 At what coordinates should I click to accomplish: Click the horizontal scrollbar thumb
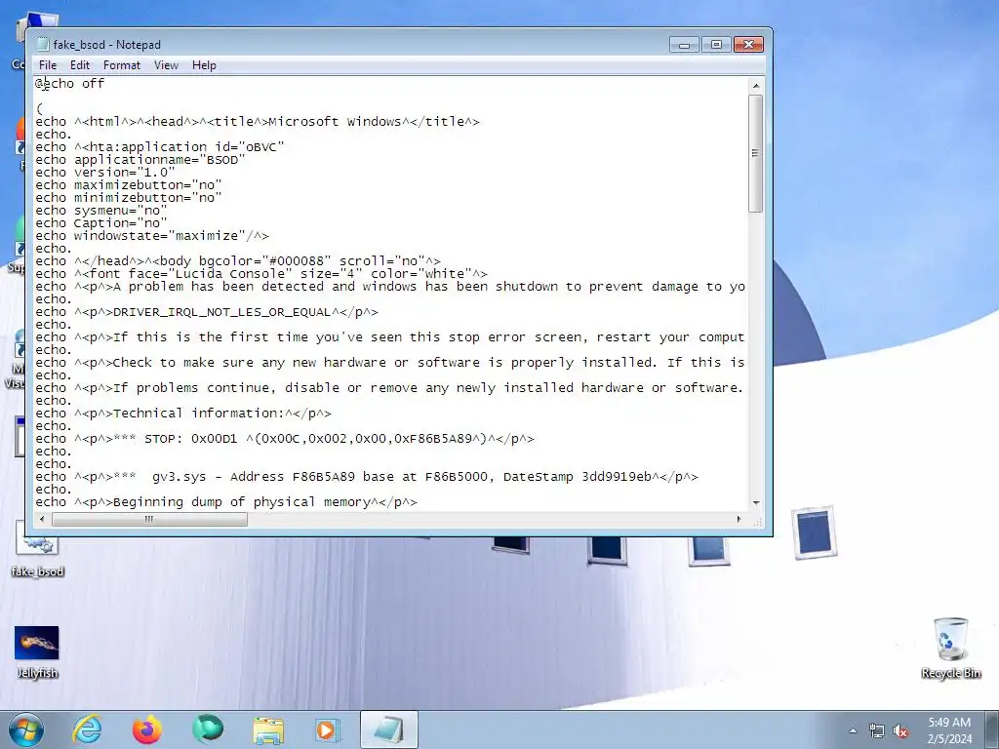click(x=149, y=519)
